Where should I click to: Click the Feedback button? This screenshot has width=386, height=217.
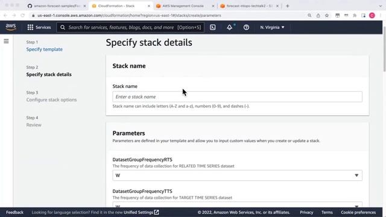click(14, 212)
